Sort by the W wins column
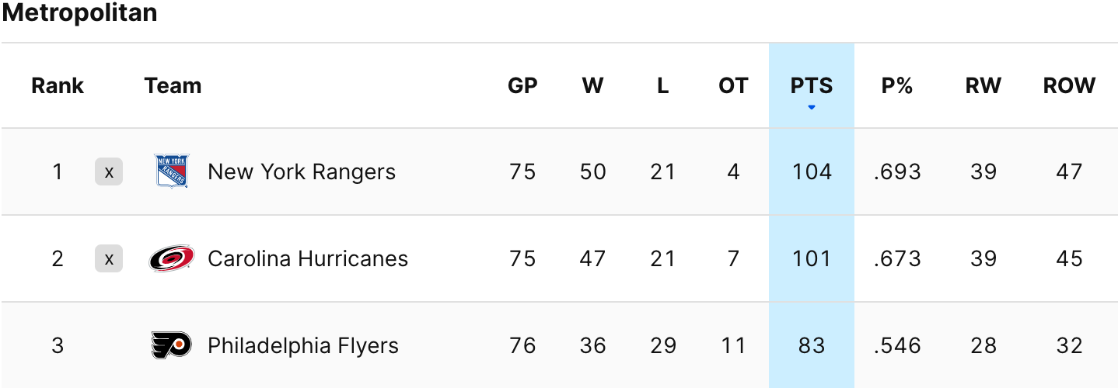1118x388 pixels. pos(592,85)
